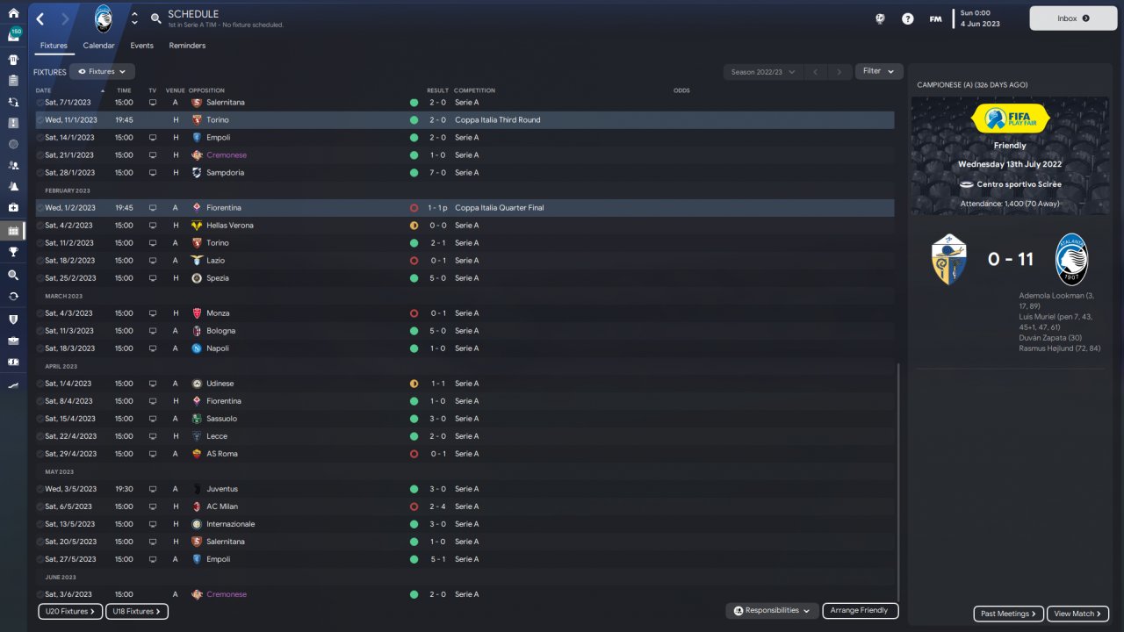The width and height of the screenshot is (1124, 632).
Task: Open the View Match button
Action: pyautogui.click(x=1078, y=614)
